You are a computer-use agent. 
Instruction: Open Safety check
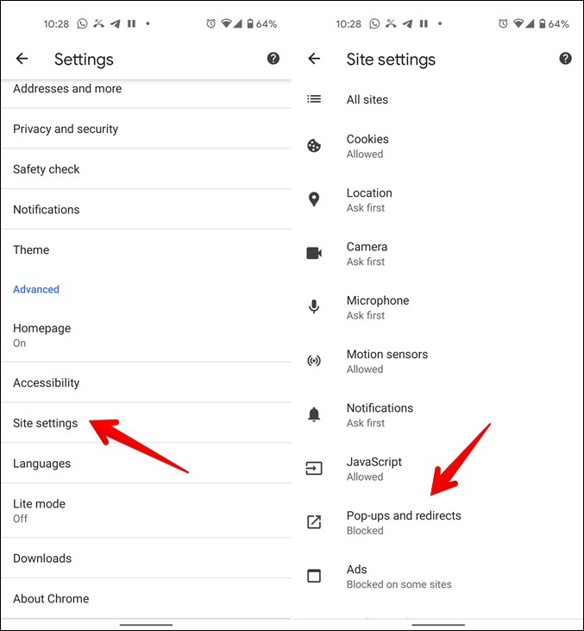tap(147, 169)
